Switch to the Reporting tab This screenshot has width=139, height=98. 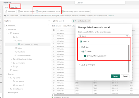pyautogui.click(x=14, y=7)
